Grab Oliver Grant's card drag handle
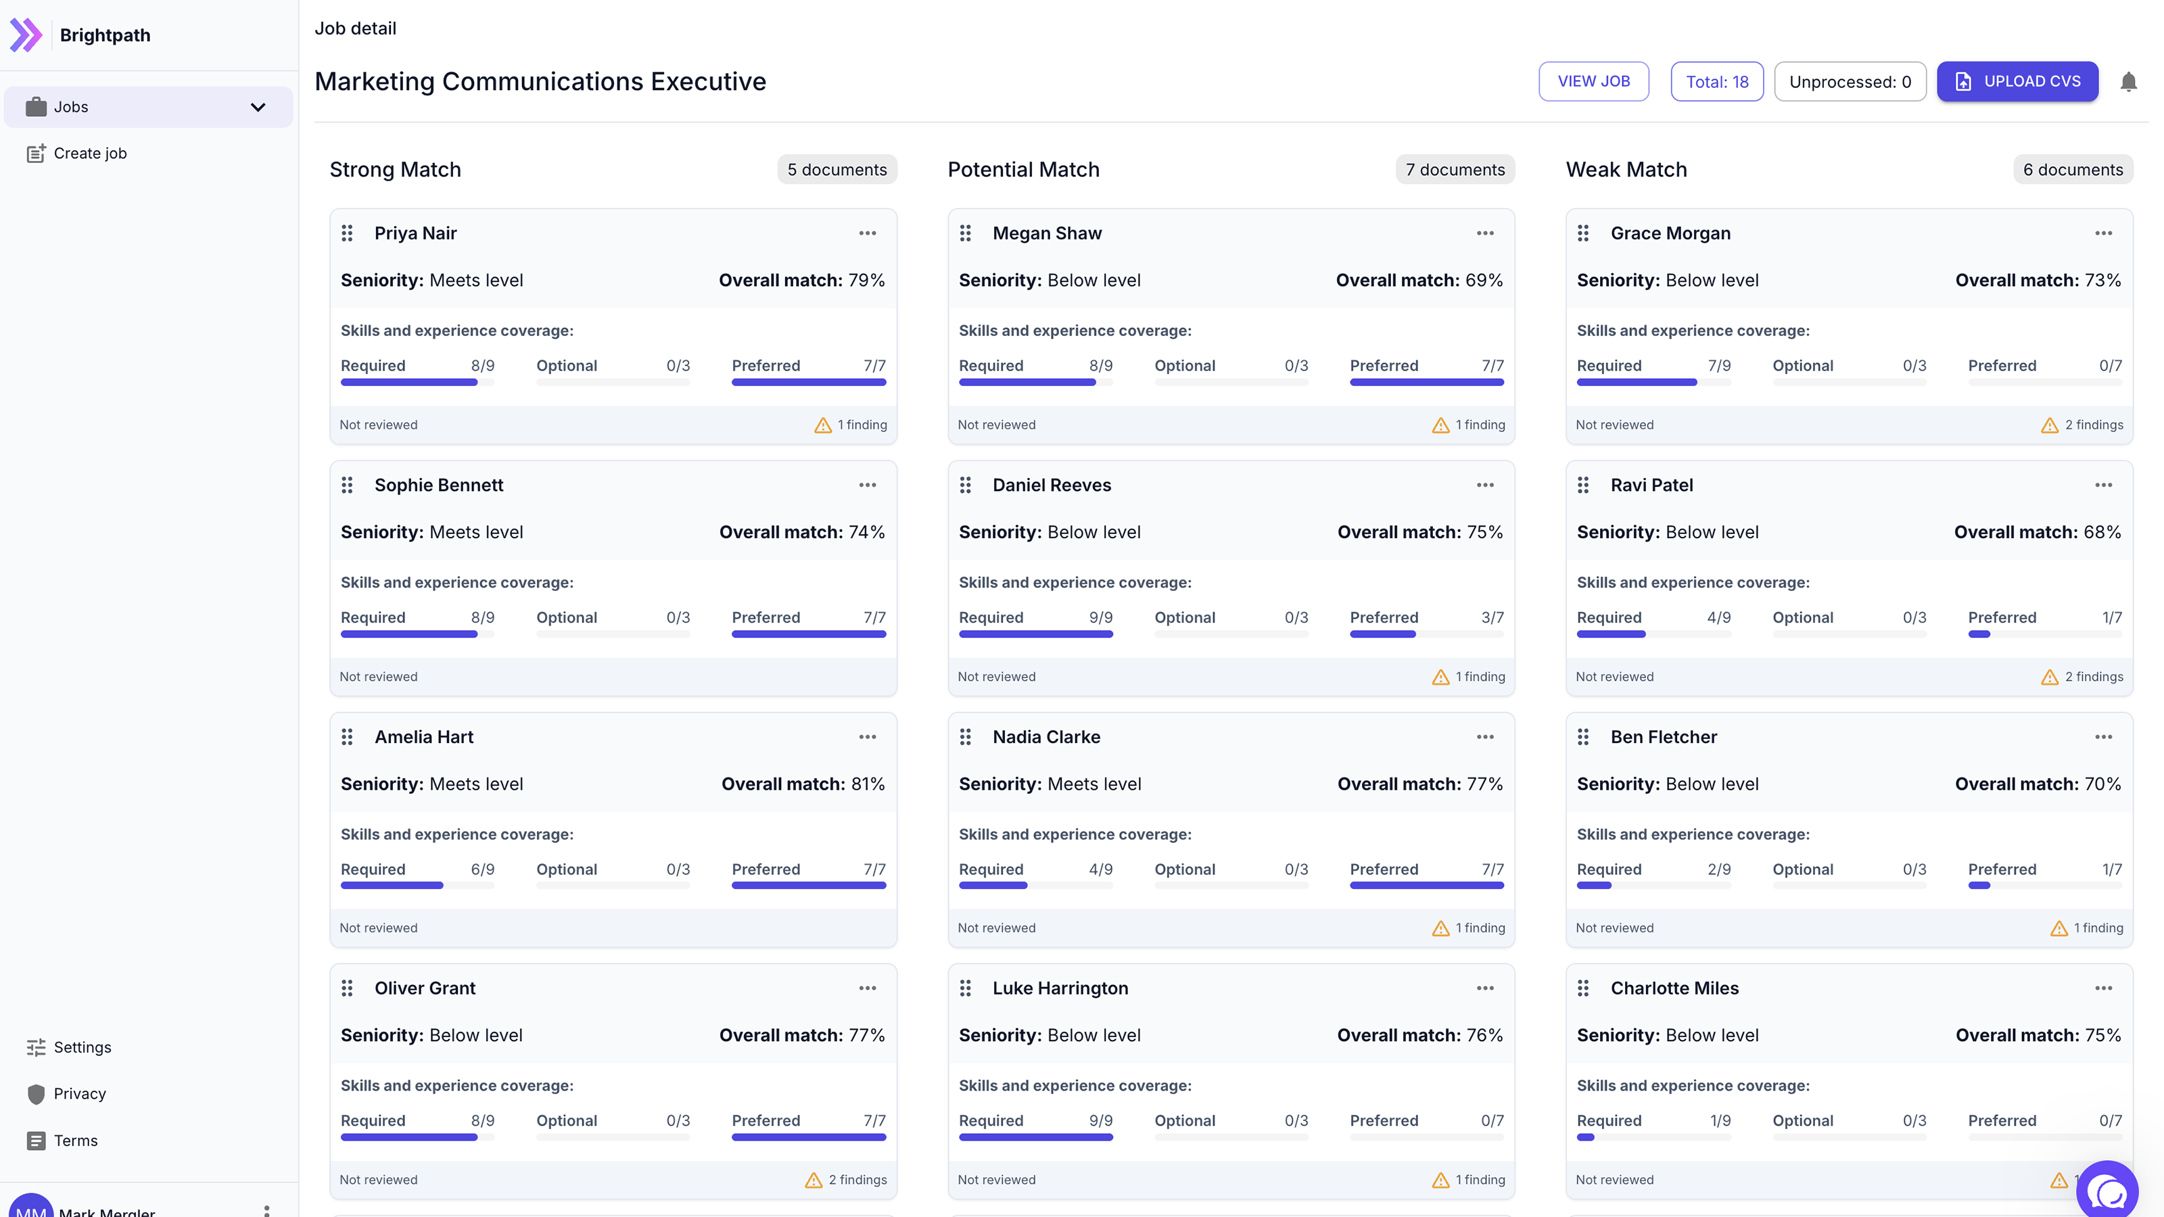Image resolution: width=2164 pixels, height=1217 pixels. (347, 988)
